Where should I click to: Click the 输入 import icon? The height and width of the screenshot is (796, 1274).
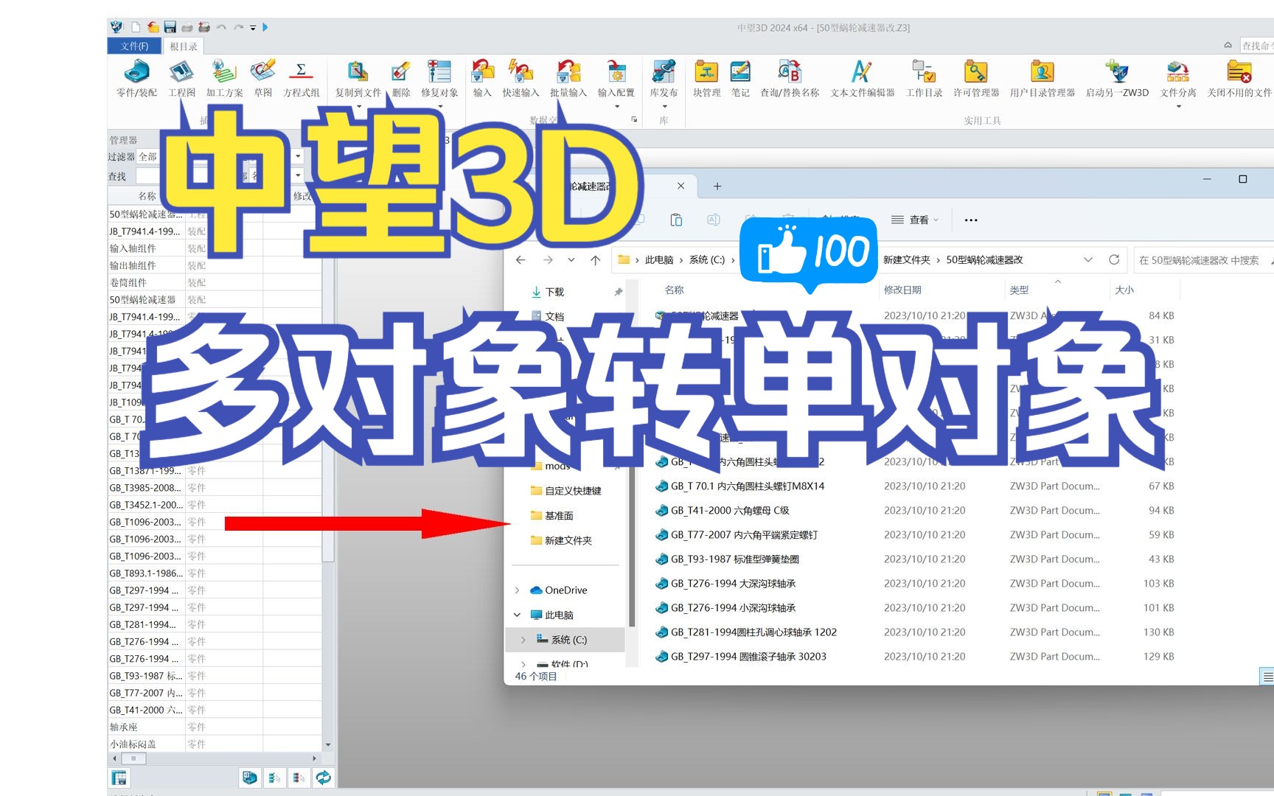[x=482, y=78]
